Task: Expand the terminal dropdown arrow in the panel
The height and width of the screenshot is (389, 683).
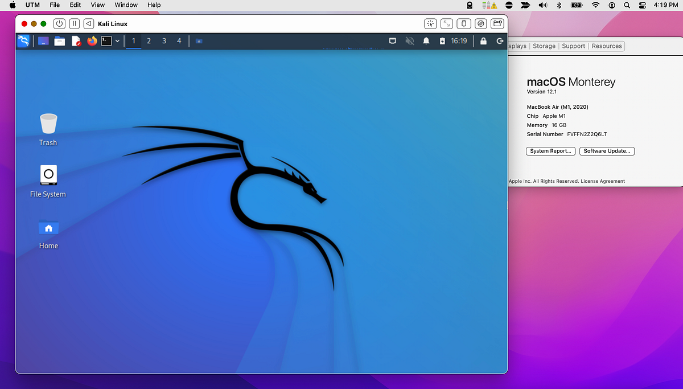Action: pos(118,40)
